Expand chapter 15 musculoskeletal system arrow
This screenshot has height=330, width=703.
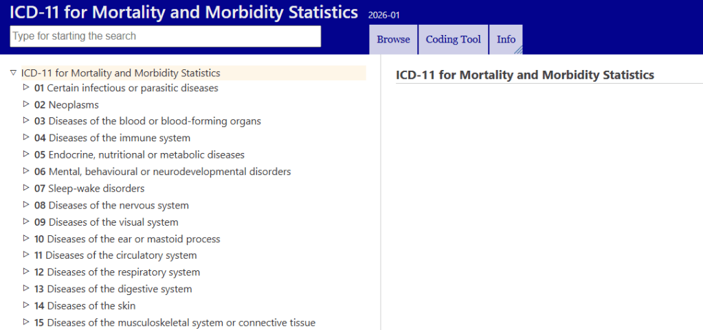coord(25,322)
